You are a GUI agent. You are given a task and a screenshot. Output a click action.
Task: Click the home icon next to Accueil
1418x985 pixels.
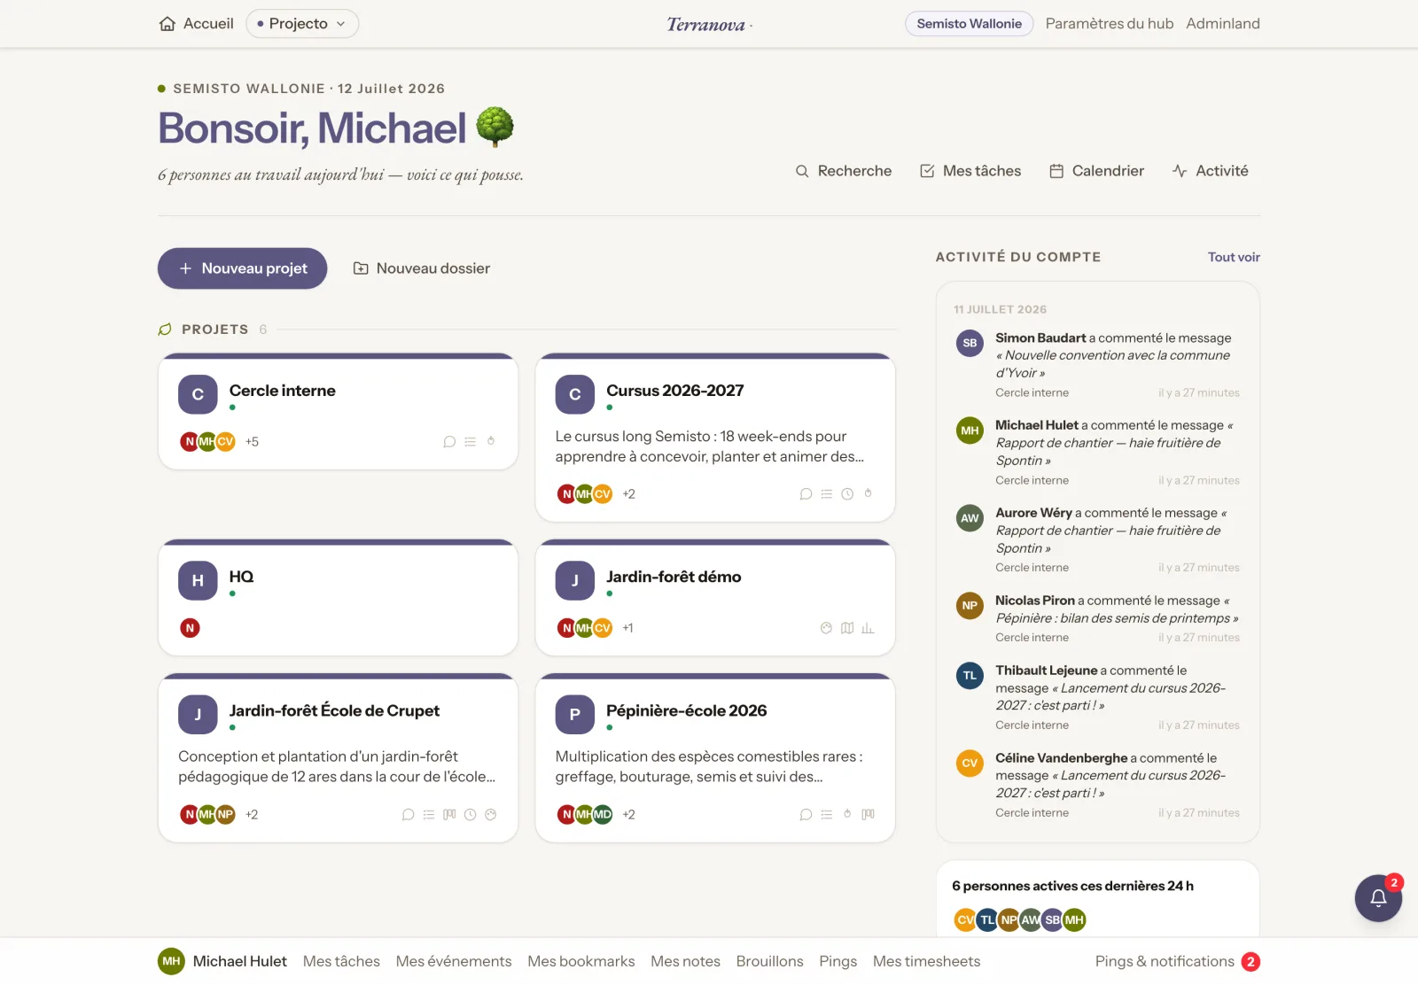168,24
